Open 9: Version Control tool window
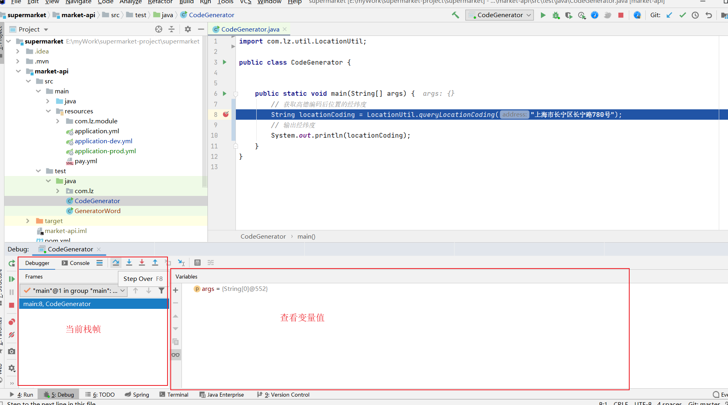The height and width of the screenshot is (405, 728). coord(283,395)
